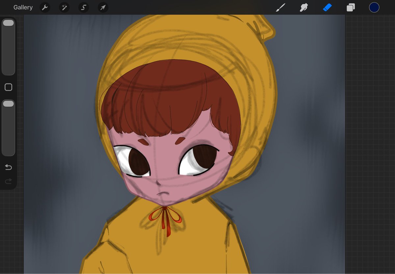Select the Eraser tool
The image size is (395, 274).
pyautogui.click(x=327, y=7)
